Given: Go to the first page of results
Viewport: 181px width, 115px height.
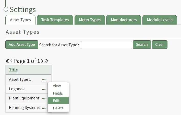Looking at the screenshot, I should (7, 61).
